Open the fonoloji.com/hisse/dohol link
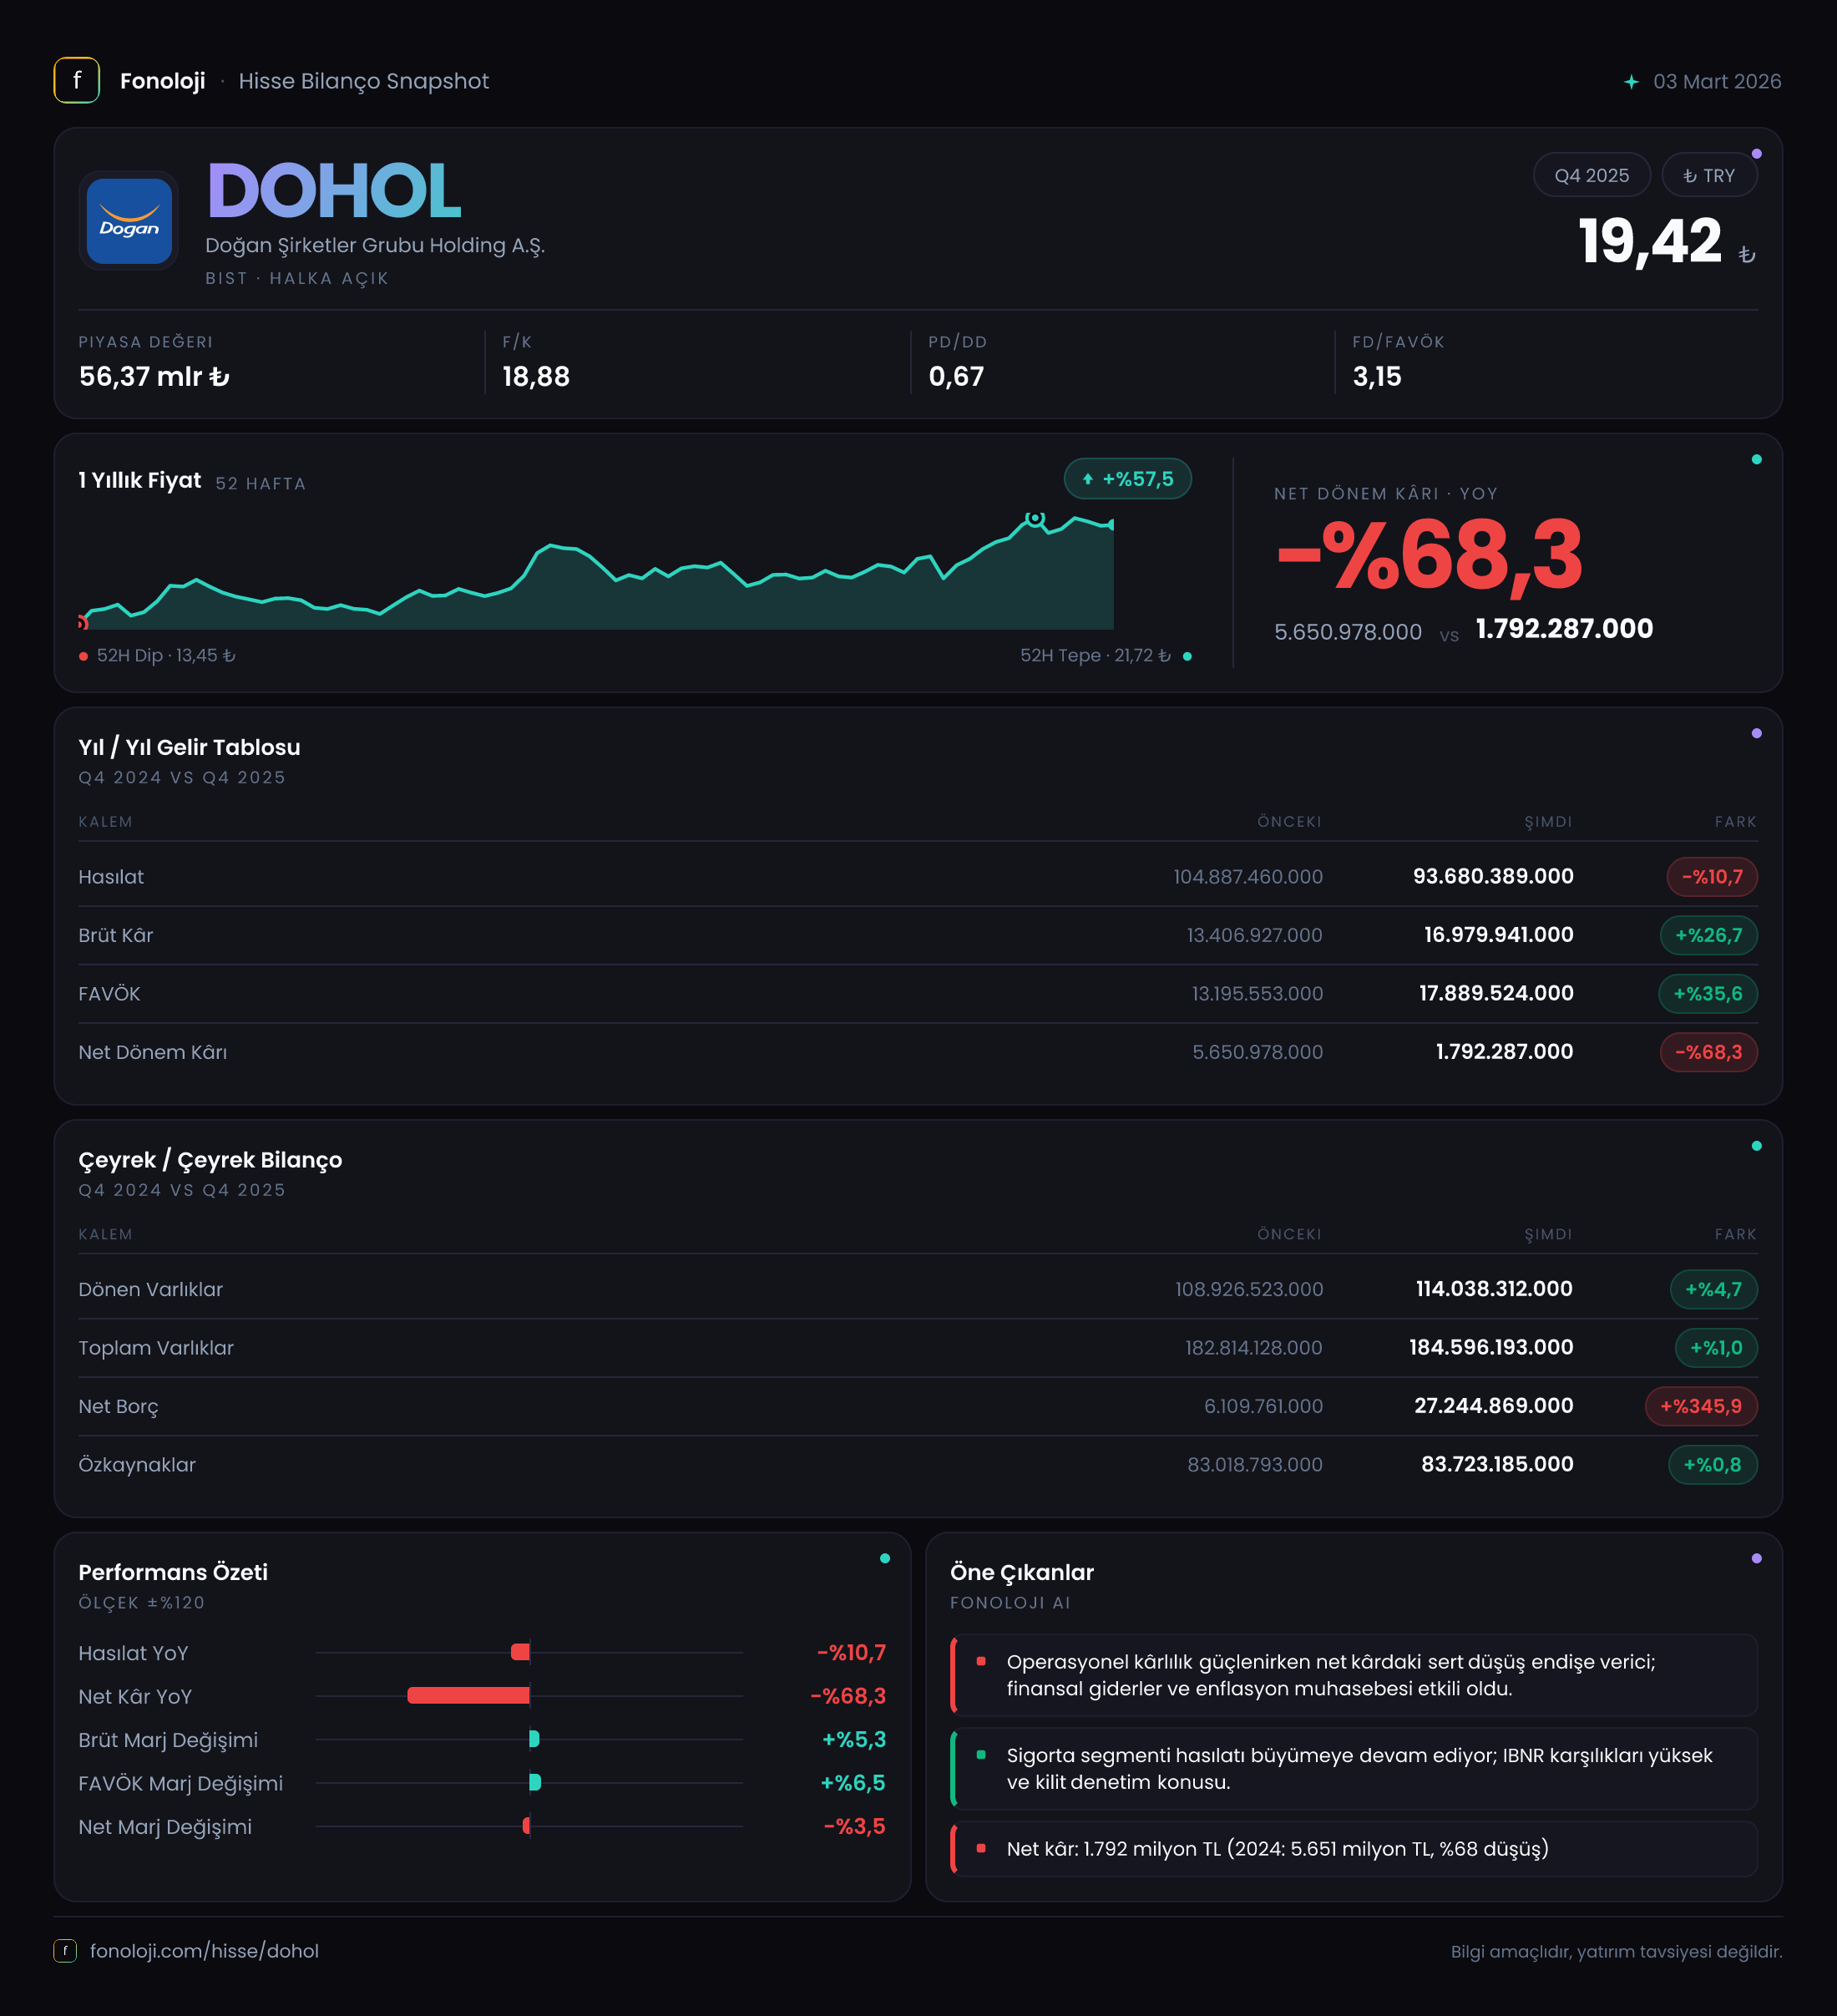This screenshot has width=1837, height=2016. (204, 1951)
